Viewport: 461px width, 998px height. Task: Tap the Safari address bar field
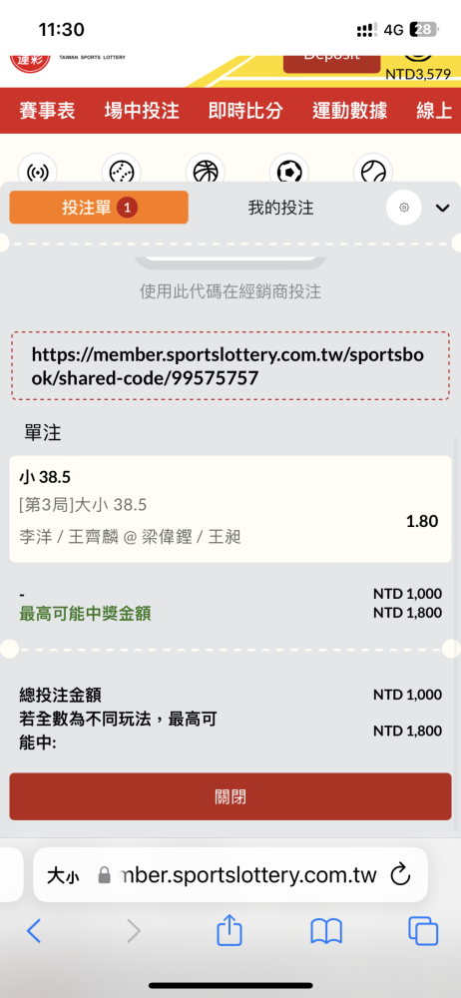(230, 875)
